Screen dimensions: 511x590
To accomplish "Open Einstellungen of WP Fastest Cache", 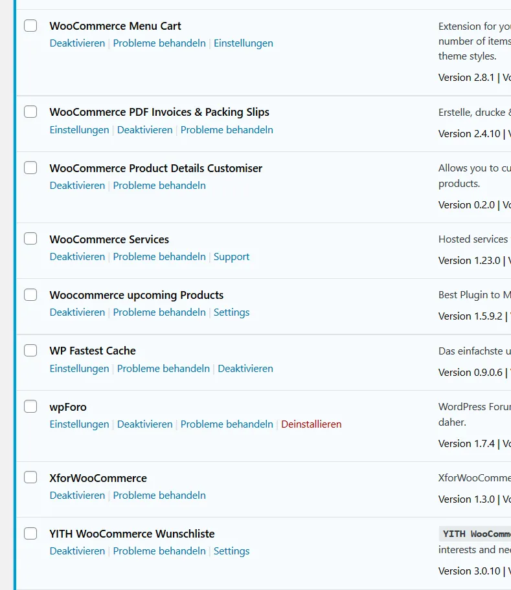I will click(x=79, y=368).
